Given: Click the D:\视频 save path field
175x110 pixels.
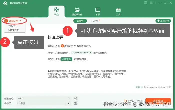Looking at the screenshot, I should [41, 103].
